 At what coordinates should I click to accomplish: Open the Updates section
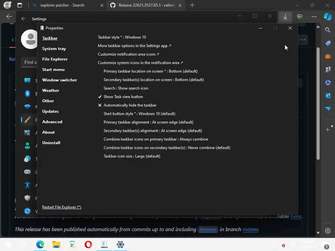(50, 111)
